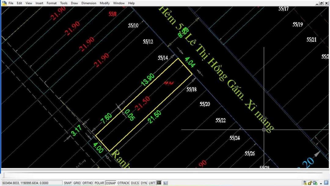330x186 pixels.
Task: Expand the Modify menu
Action: [x=105, y=3]
